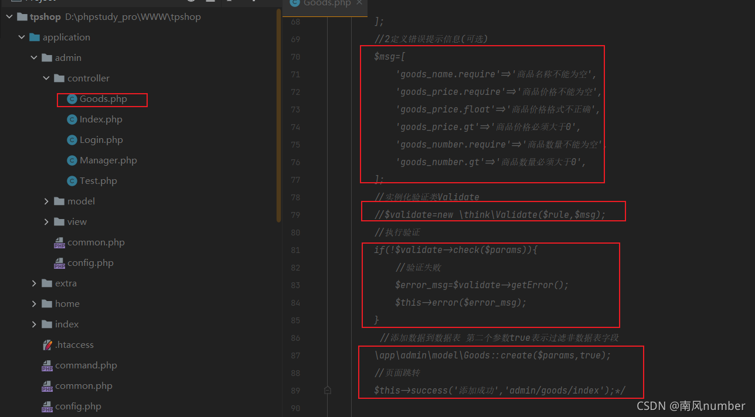The height and width of the screenshot is (417, 755).
Task: Open Index.php in the controller folder
Action: [x=101, y=119]
